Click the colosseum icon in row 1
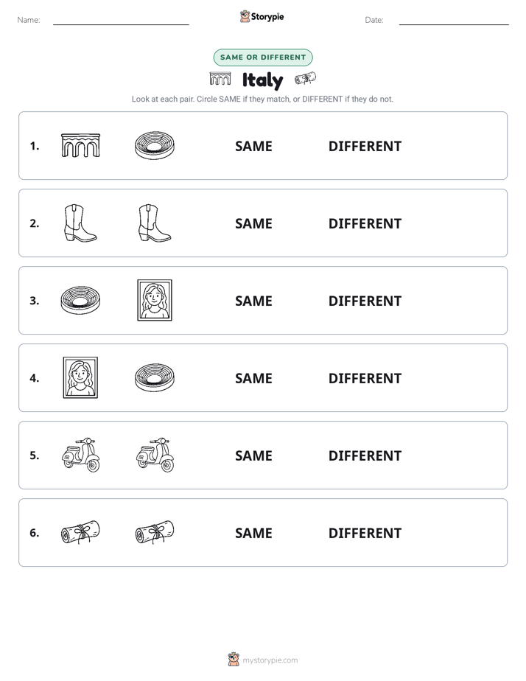 (x=155, y=145)
